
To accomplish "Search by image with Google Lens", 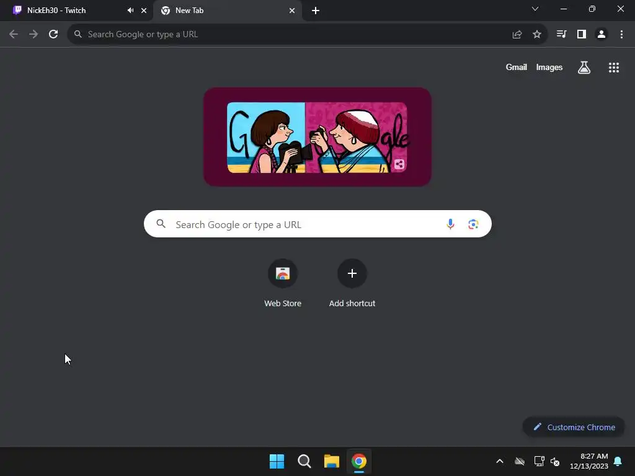I will click(473, 224).
